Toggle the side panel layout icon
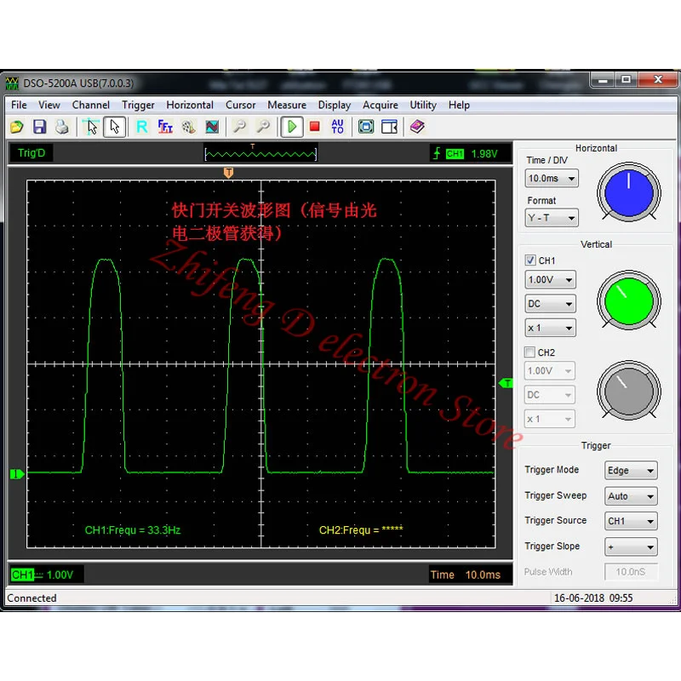The height and width of the screenshot is (681, 681). coord(389,127)
